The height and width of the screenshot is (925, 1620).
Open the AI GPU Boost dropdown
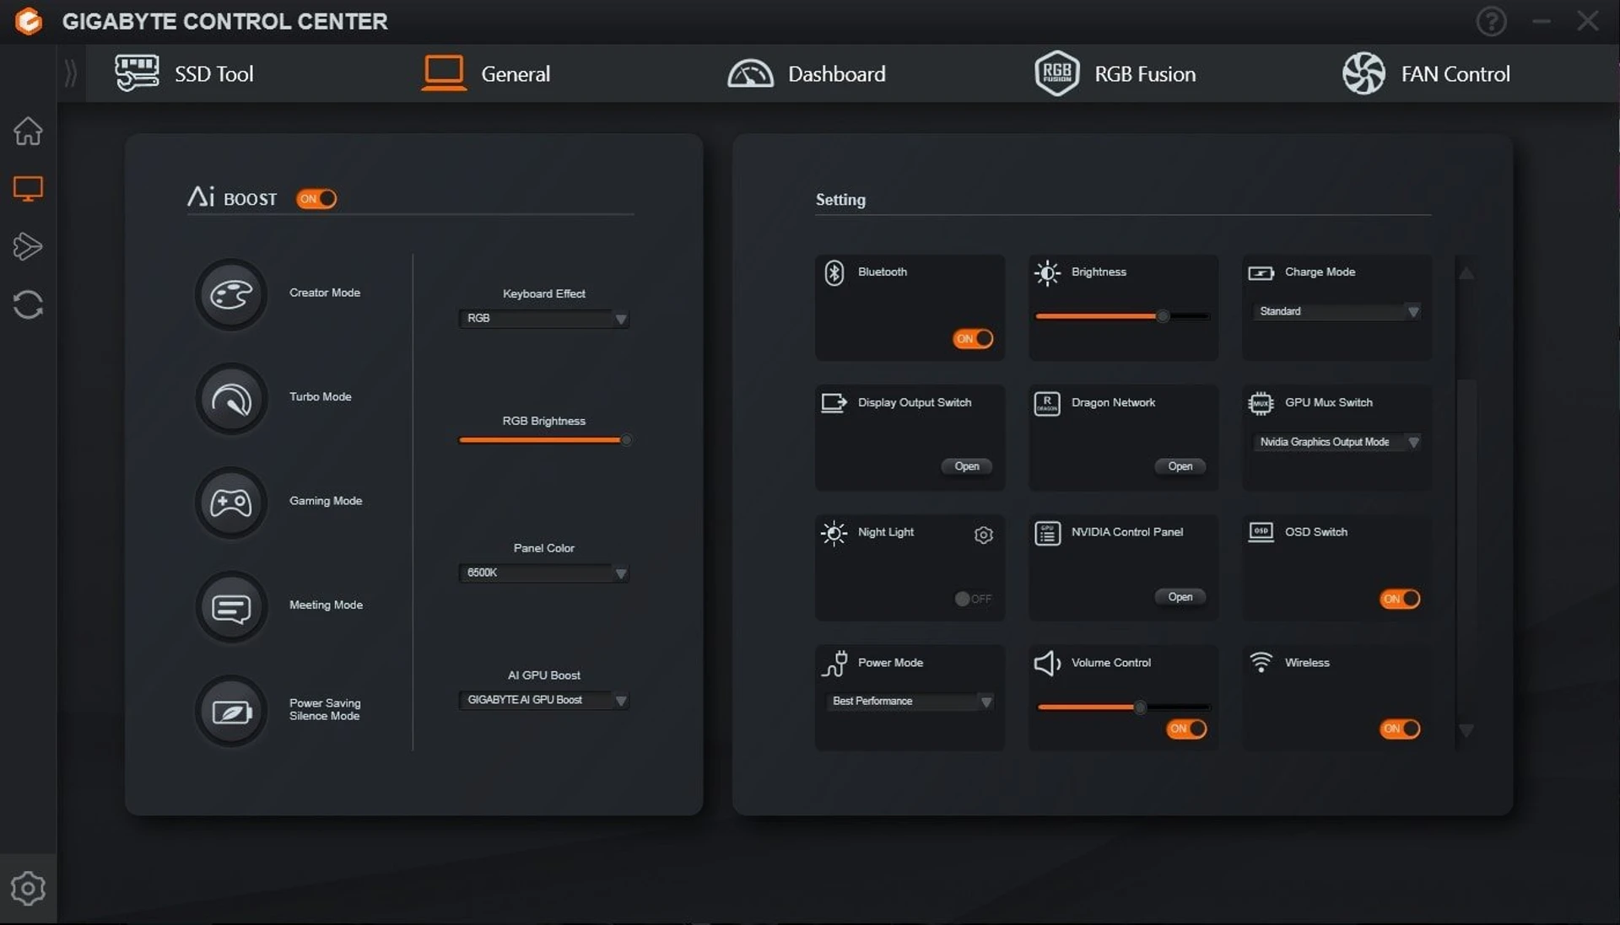[544, 701]
